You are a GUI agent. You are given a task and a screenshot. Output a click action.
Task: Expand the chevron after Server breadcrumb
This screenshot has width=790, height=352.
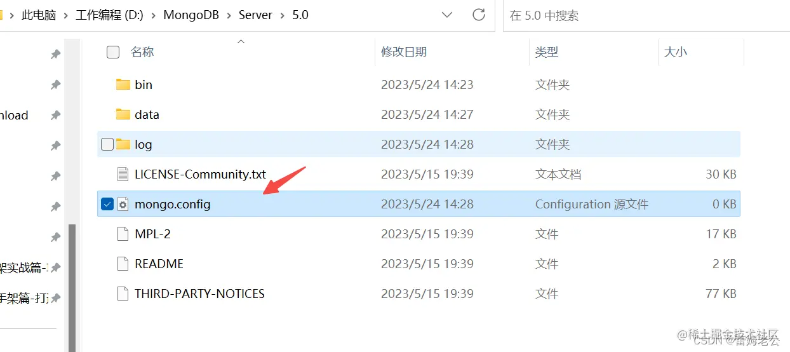pos(282,15)
